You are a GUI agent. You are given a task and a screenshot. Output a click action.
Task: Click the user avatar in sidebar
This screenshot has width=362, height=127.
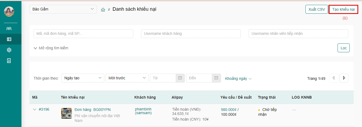pyautogui.click(x=9, y=12)
